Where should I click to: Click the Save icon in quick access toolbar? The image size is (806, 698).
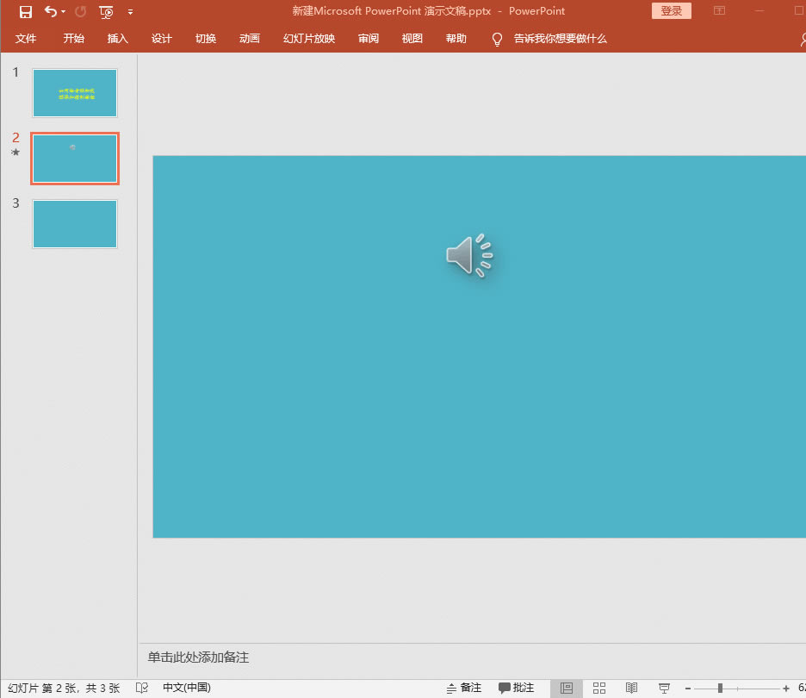click(x=26, y=12)
